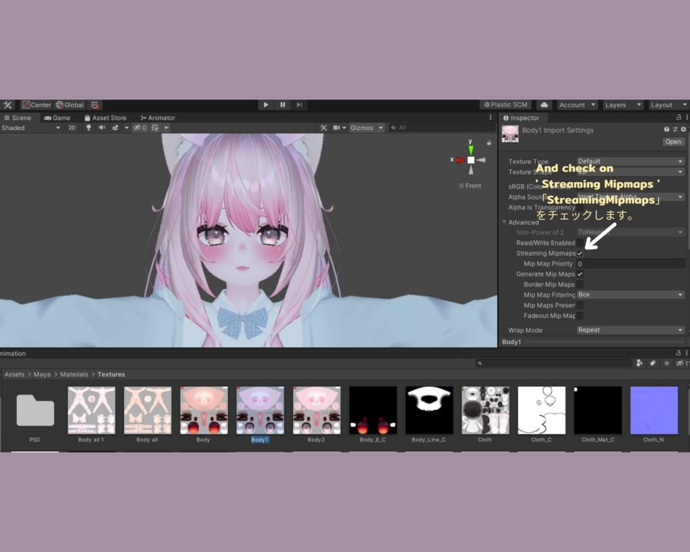
Task: Open the Account dropdown
Action: pyautogui.click(x=577, y=104)
